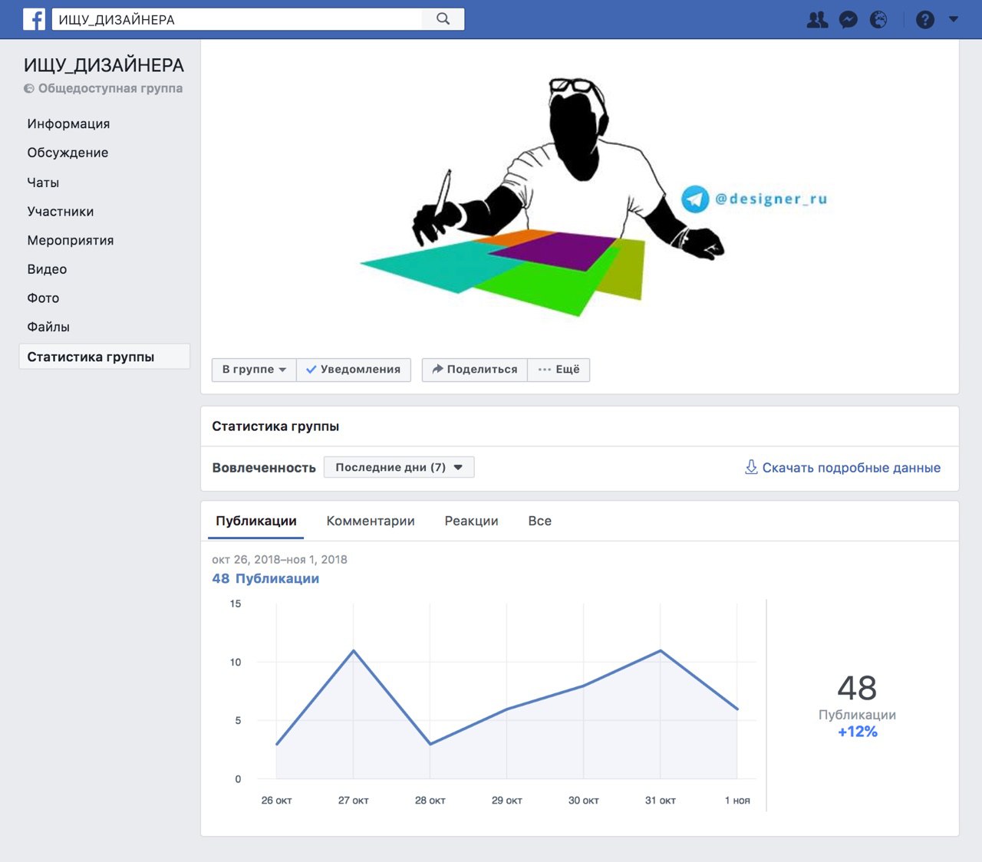
Task: Switch to the Публикации tab
Action: (x=256, y=521)
